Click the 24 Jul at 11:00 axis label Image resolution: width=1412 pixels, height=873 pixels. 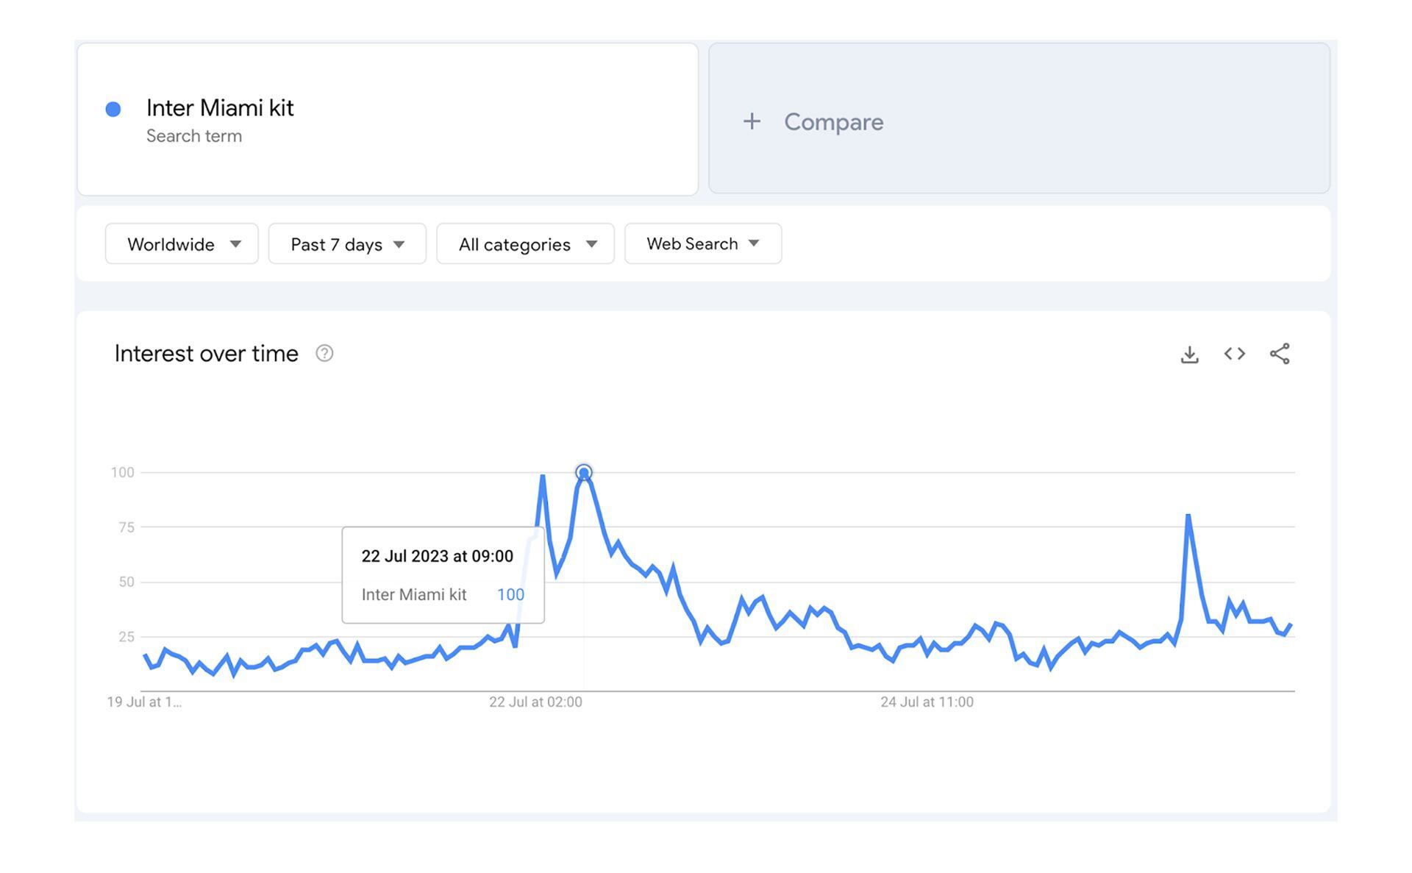pyautogui.click(x=927, y=702)
